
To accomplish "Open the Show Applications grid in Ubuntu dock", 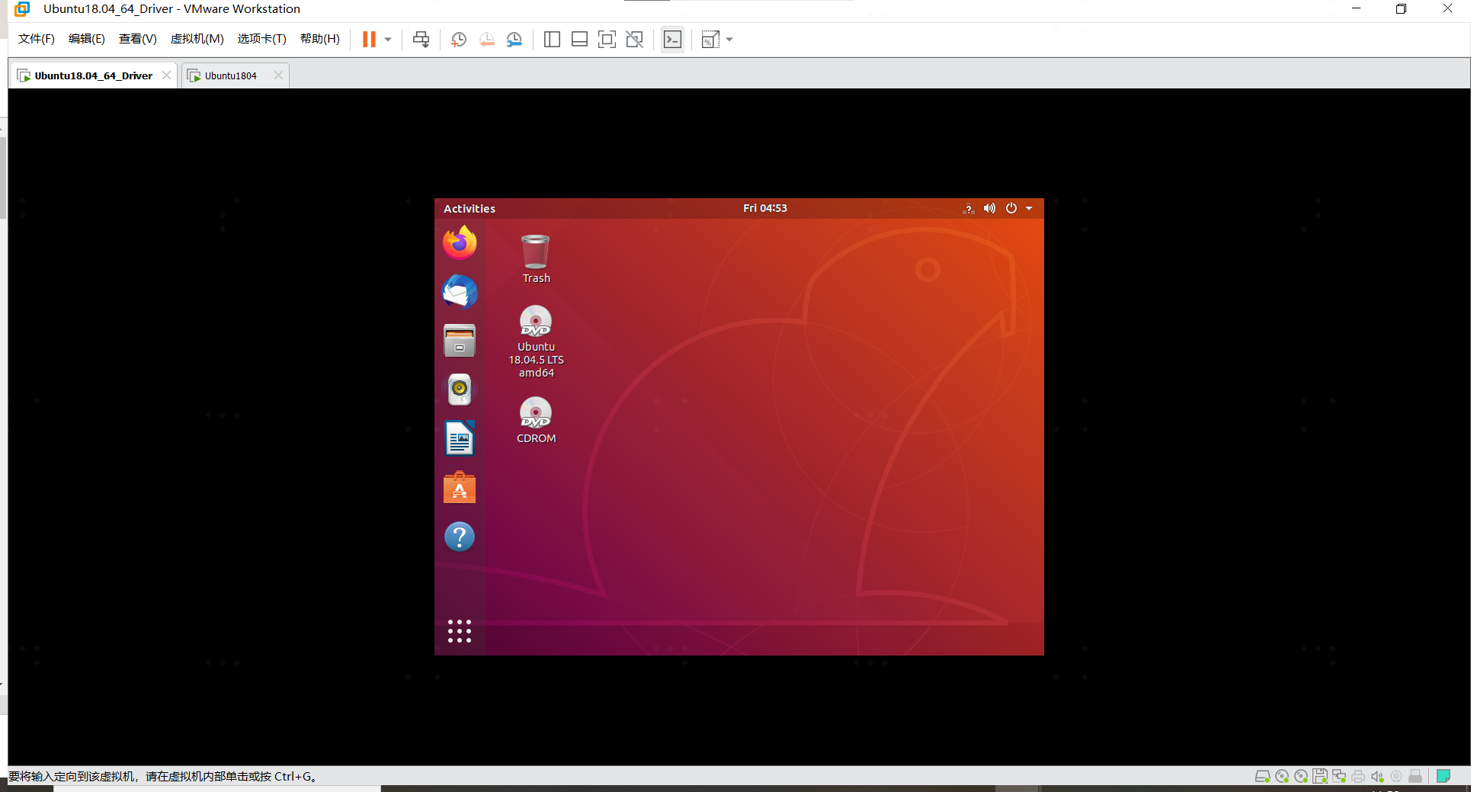I will tap(459, 630).
